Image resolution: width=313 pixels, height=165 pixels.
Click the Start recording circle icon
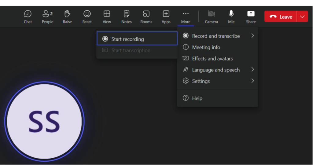click(x=105, y=39)
